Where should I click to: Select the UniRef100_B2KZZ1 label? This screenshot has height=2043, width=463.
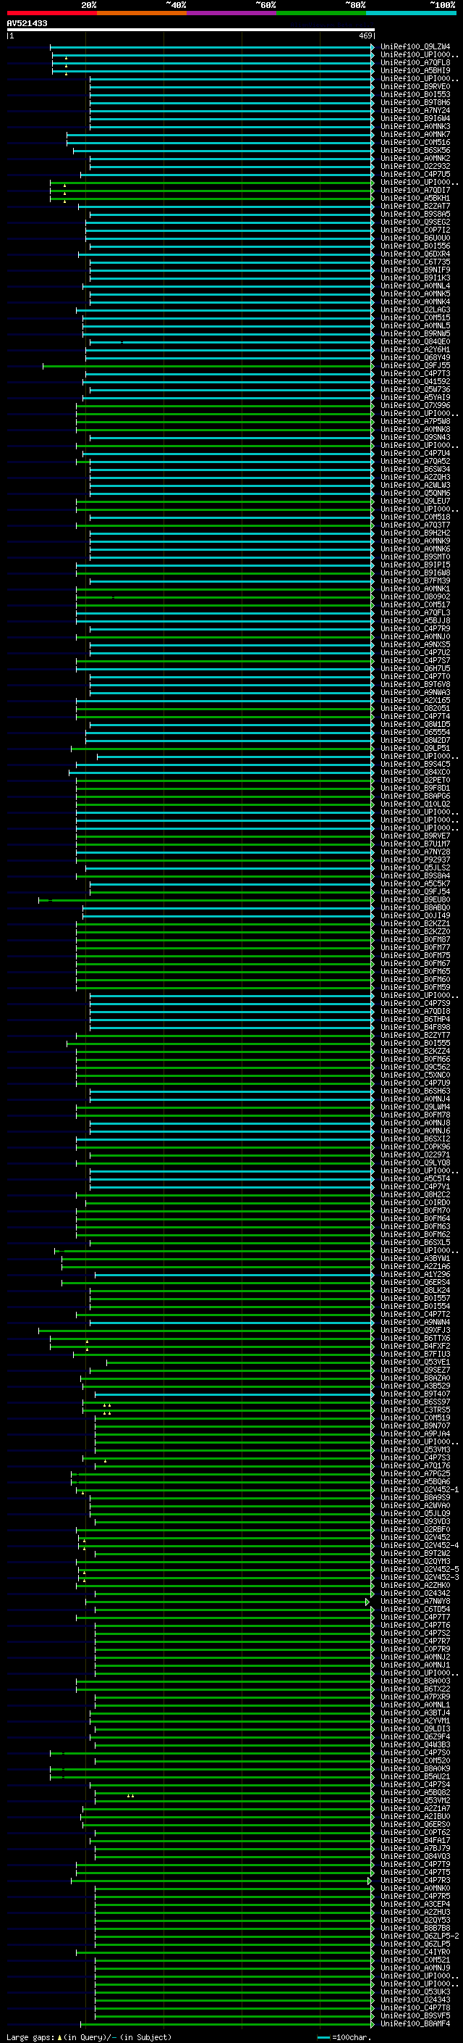point(415,924)
